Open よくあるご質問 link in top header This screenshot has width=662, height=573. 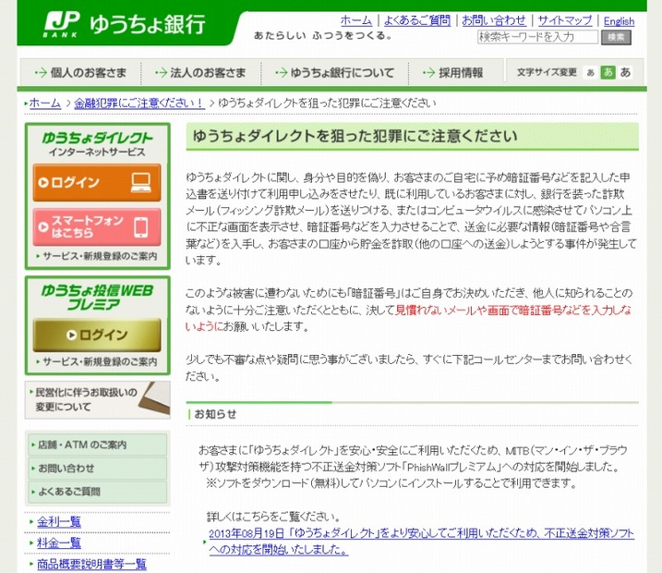click(416, 19)
